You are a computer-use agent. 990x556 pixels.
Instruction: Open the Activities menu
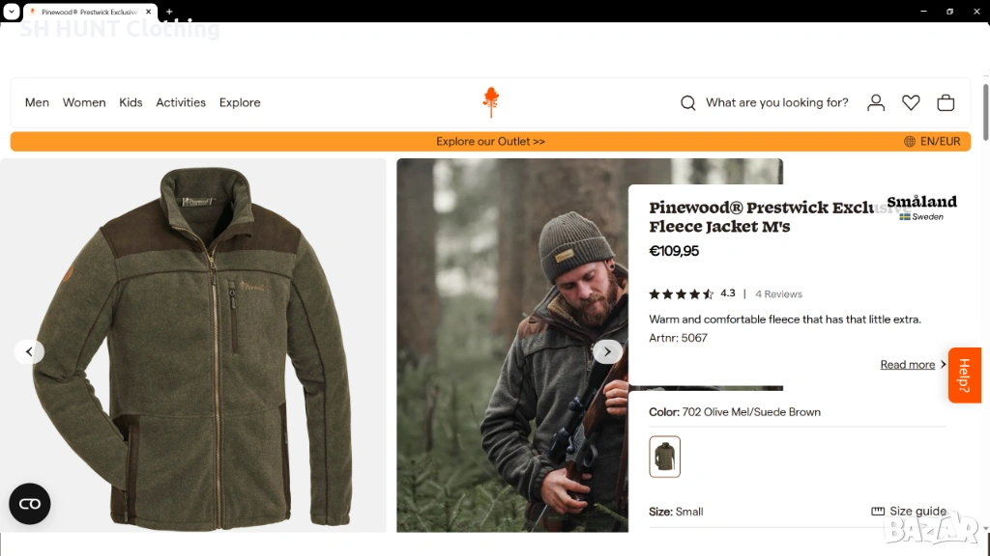pos(181,103)
